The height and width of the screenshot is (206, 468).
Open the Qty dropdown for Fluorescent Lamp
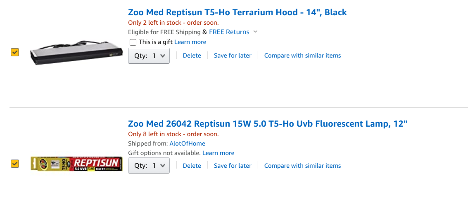coord(149,166)
